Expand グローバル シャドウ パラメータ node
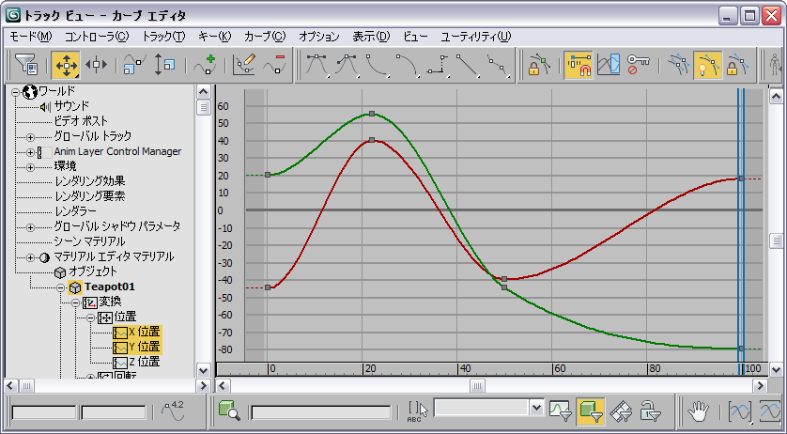This screenshot has width=787, height=434. tap(31, 227)
